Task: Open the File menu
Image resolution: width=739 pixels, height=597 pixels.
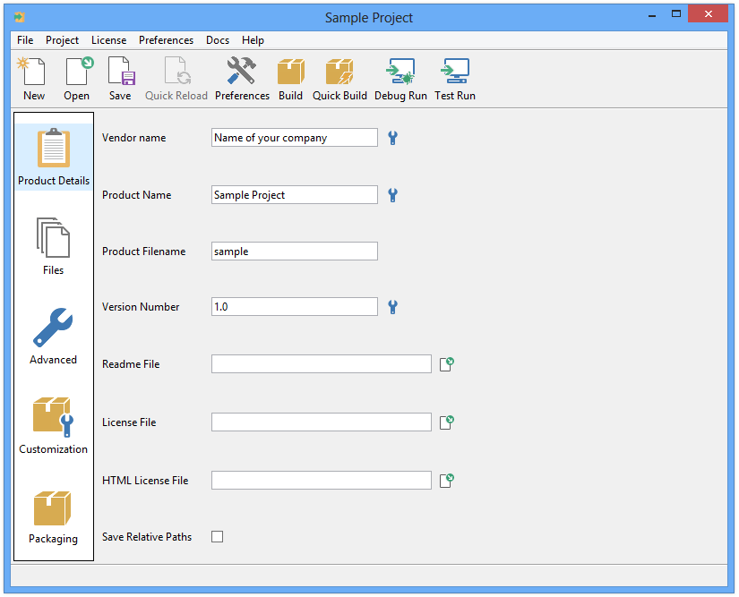Action: (x=25, y=40)
